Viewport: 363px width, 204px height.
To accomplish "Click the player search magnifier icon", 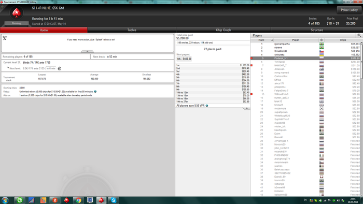I will [x=359, y=35].
